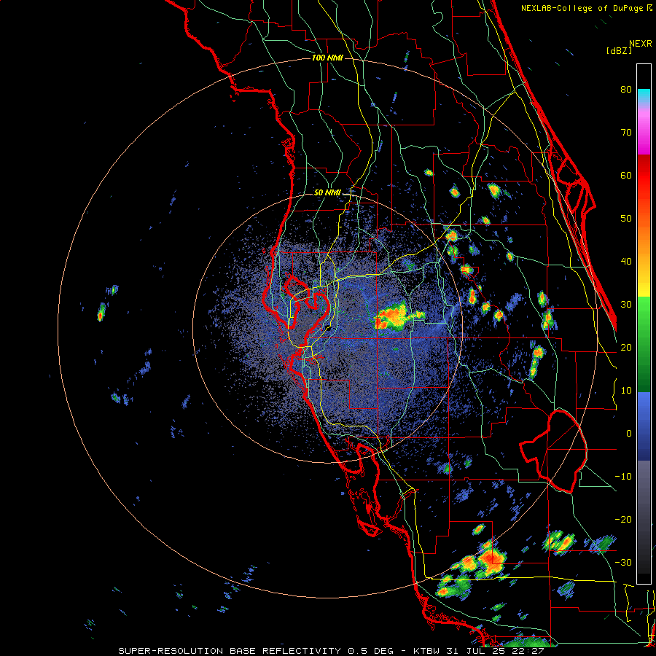Click the [dBZ] unit label
Image resolution: width=656 pixels, height=656 pixels.
[619, 50]
